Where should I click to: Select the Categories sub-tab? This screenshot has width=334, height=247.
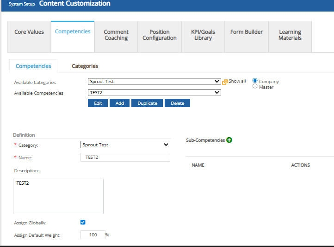click(x=85, y=66)
